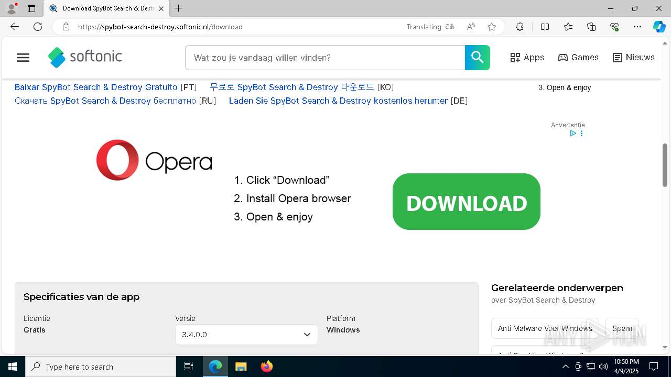Screen dimensions: 671x377
Task: Click the AdChoices triangle icon
Action: tap(573, 134)
